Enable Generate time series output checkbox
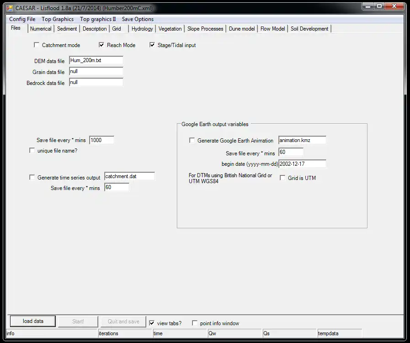Screen dimensions: 410x343 pos(32,177)
